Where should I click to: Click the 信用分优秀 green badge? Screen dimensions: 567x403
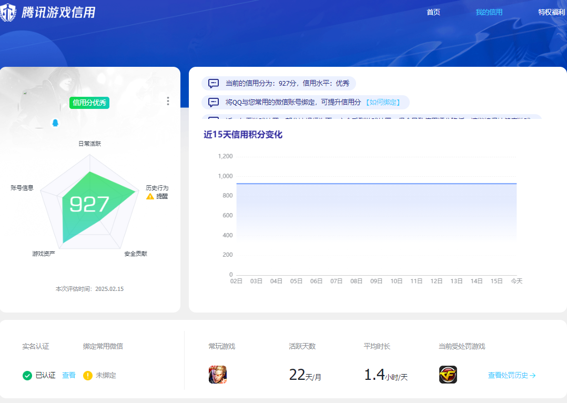point(89,103)
